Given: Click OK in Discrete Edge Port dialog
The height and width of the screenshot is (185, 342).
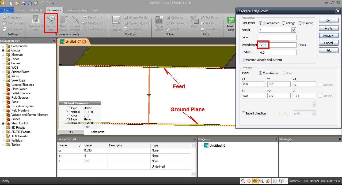Looking at the screenshot, I should [328, 21].
